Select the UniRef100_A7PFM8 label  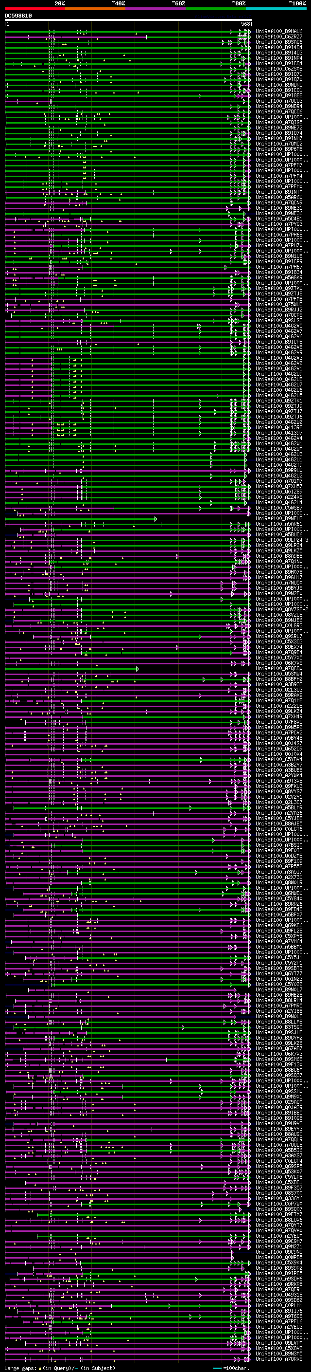(x=279, y=299)
